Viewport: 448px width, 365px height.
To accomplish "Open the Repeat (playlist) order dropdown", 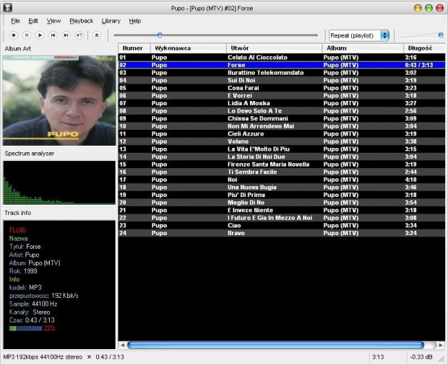I will point(359,35).
